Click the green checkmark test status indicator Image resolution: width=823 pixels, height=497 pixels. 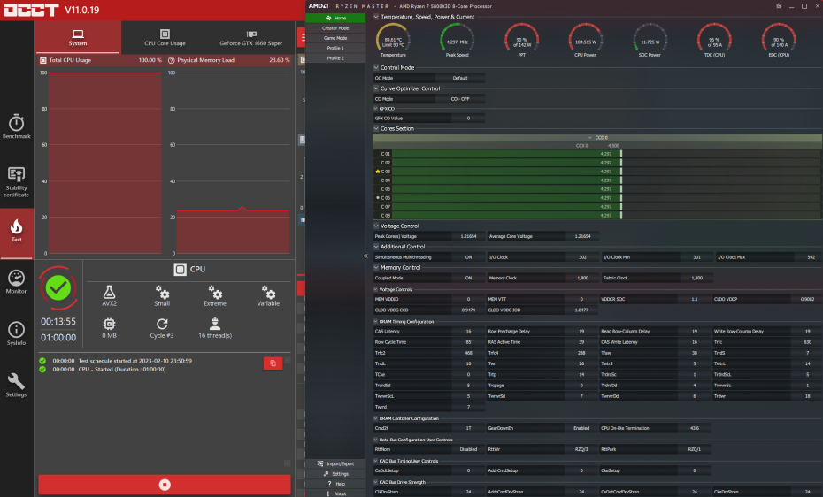point(58,287)
